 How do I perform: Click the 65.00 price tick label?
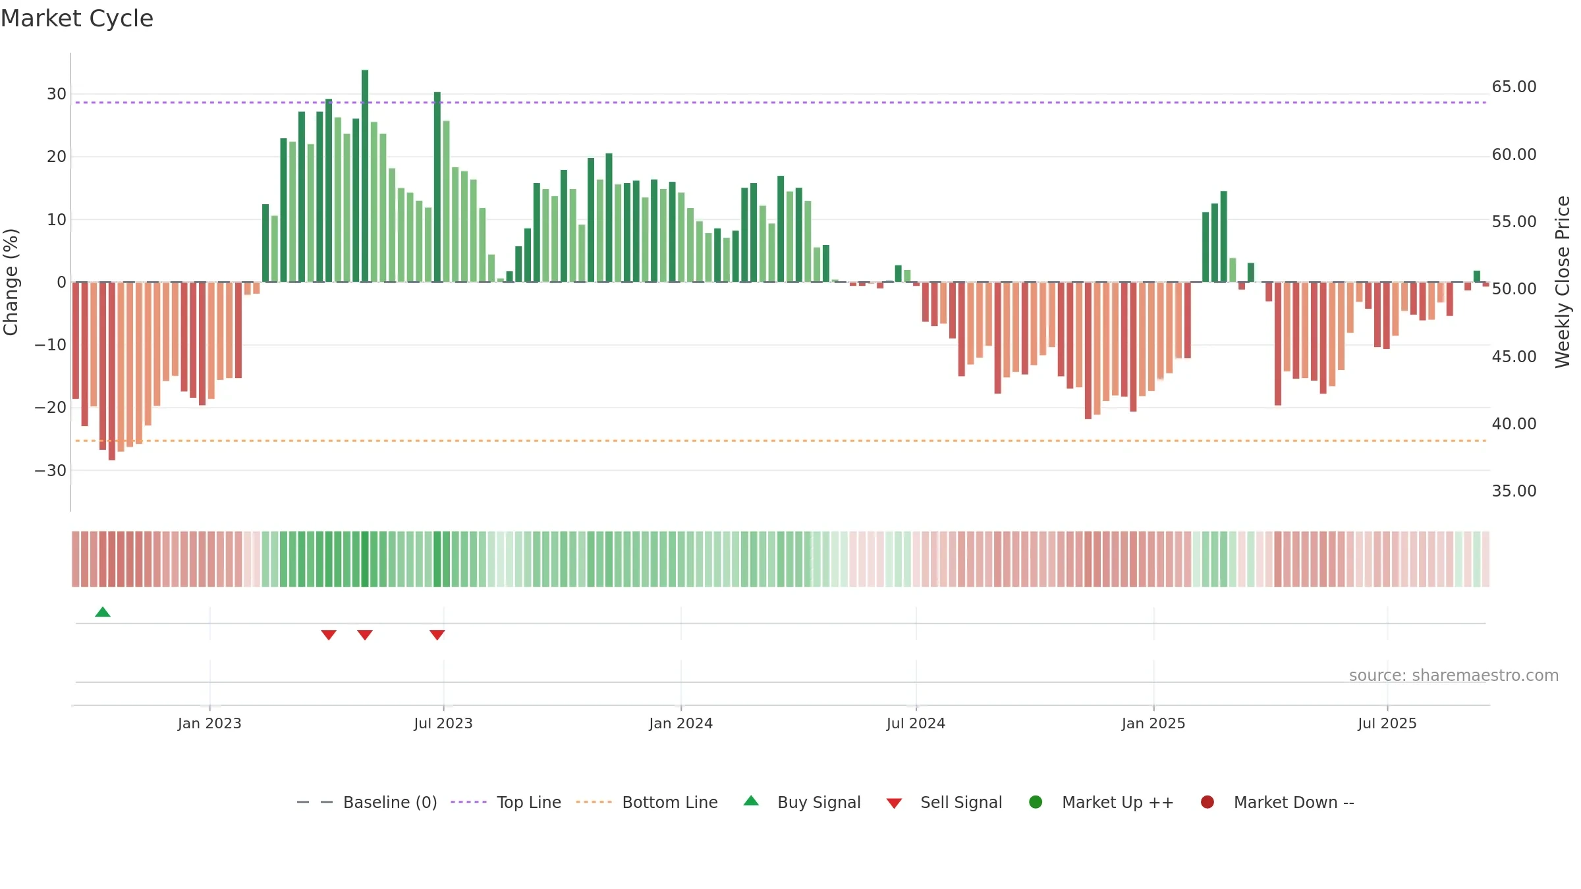tap(1514, 87)
